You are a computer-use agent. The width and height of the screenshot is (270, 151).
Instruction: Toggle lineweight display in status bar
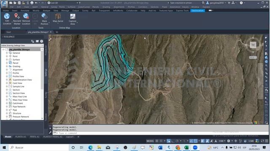(x=203, y=141)
